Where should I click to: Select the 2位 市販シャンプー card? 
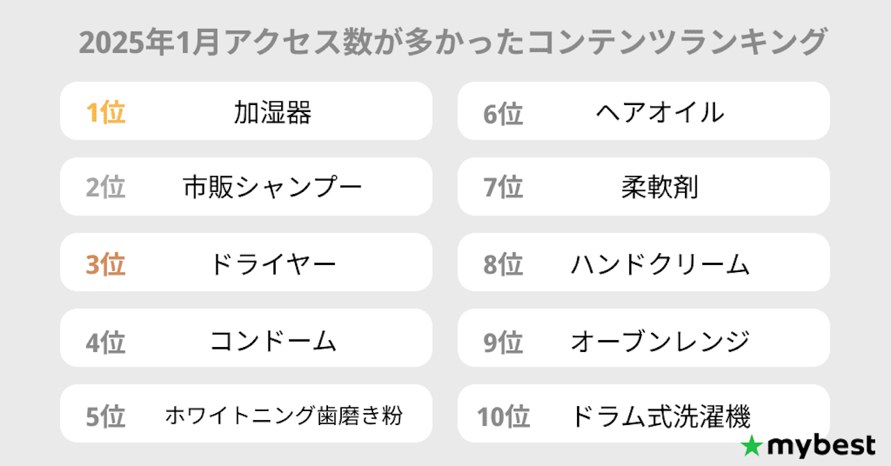point(246,186)
